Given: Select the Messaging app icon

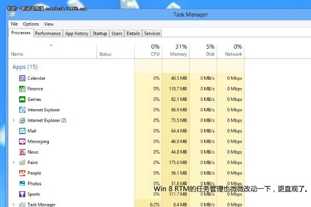Looking at the screenshot, I should 22,141.
